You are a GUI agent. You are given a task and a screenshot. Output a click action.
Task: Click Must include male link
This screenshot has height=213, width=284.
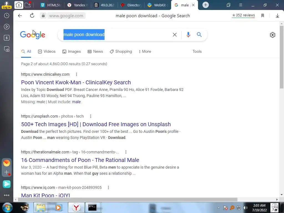click(76, 102)
